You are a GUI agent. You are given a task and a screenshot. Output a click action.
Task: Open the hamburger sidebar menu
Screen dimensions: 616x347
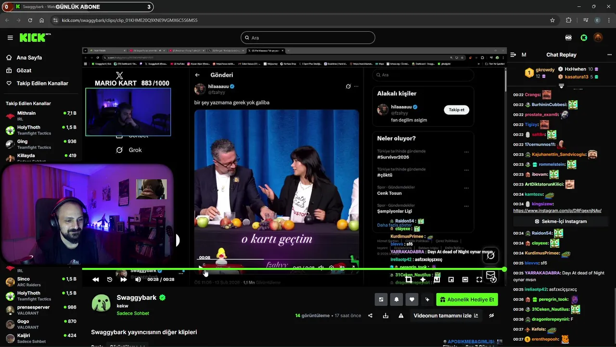coord(10,38)
